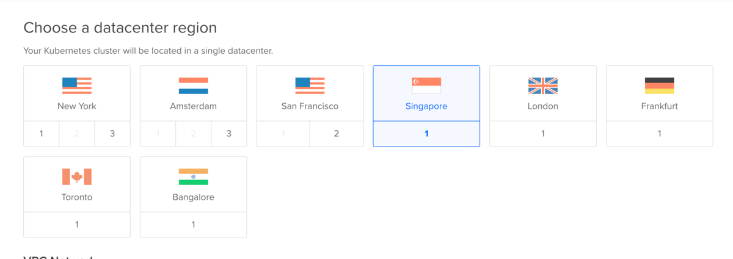Select Frankfurt datacenter 1
733x259 pixels.
click(x=659, y=134)
